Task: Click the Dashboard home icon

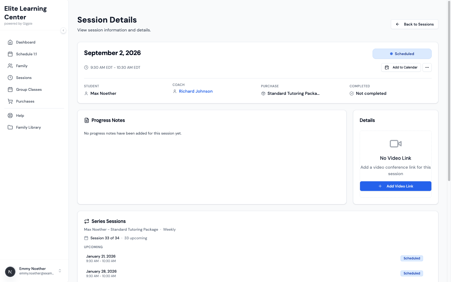Action: [10, 42]
